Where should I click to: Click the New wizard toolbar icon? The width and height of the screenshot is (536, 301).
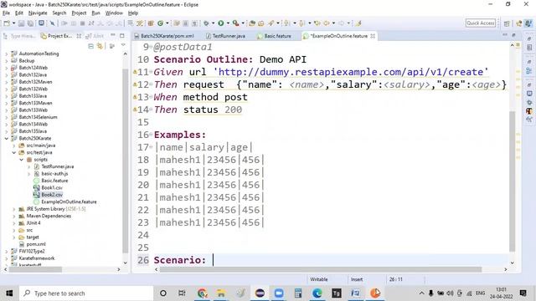coord(7,23)
